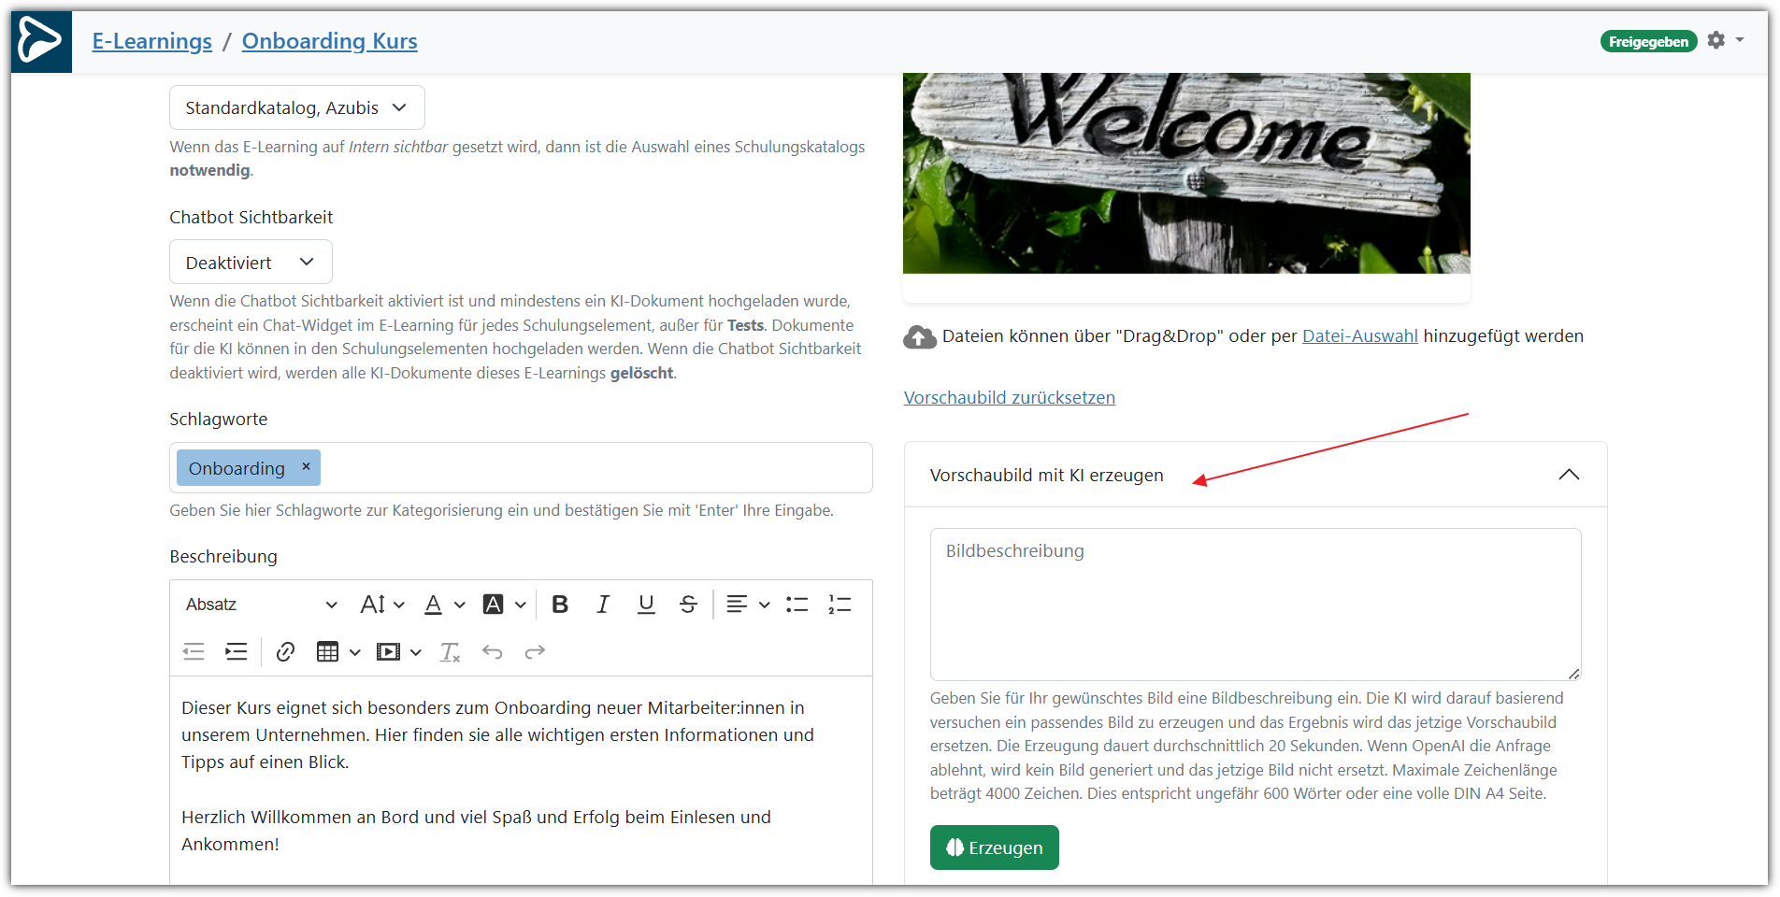
Task: Remove the Onboarding tag
Action: coord(306,467)
